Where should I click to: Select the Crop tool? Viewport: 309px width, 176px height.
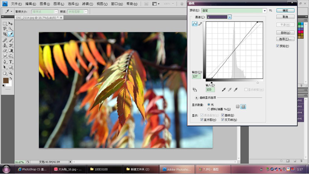pos(5,34)
